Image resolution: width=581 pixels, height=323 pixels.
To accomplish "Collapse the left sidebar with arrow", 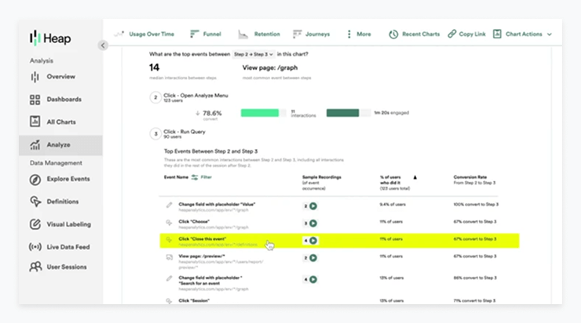I will coord(103,45).
